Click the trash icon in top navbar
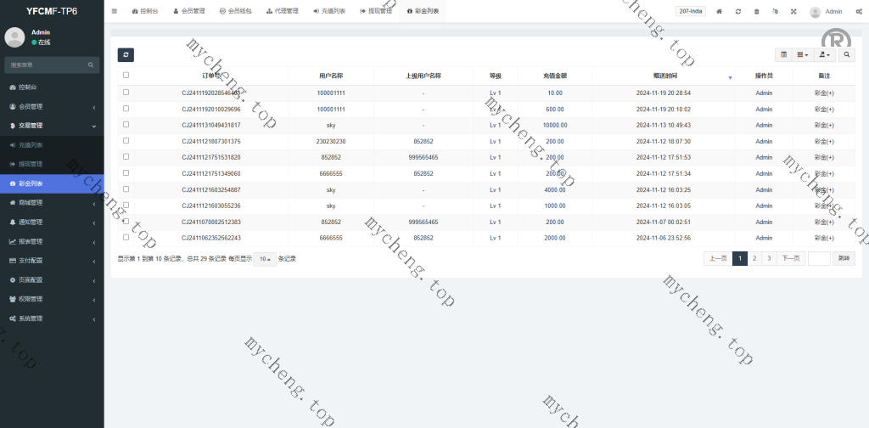 click(x=757, y=12)
